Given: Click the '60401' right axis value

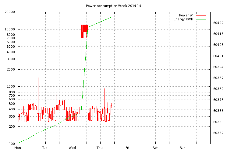Looking at the screenshot, I should click(x=218, y=56).
